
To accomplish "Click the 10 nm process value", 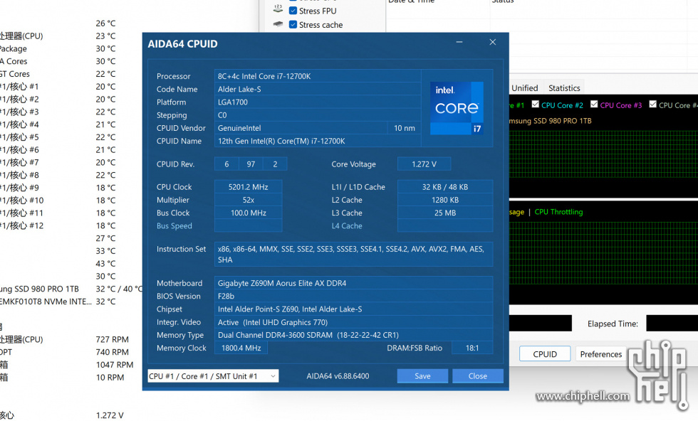I will 405,128.
